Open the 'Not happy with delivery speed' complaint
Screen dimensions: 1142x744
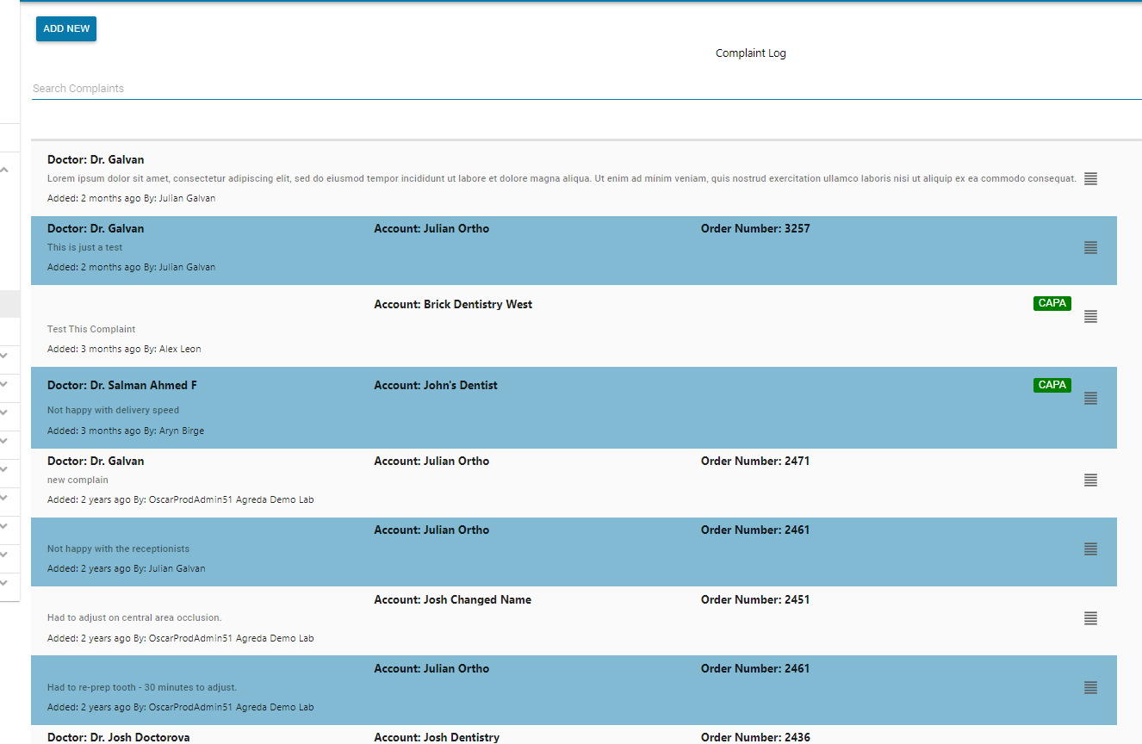pyautogui.click(x=113, y=411)
